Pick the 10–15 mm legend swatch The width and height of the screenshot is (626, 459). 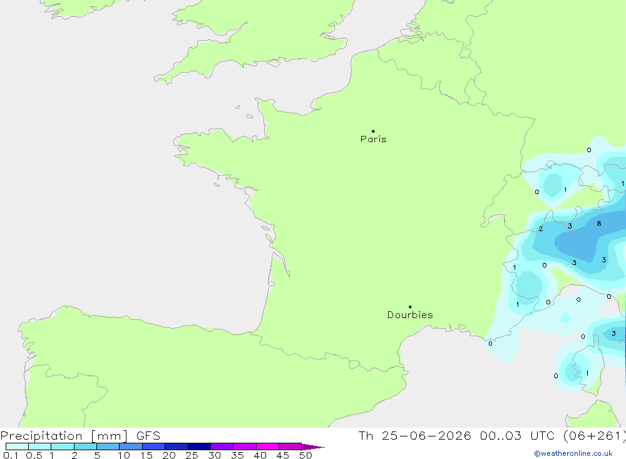pyautogui.click(x=131, y=446)
